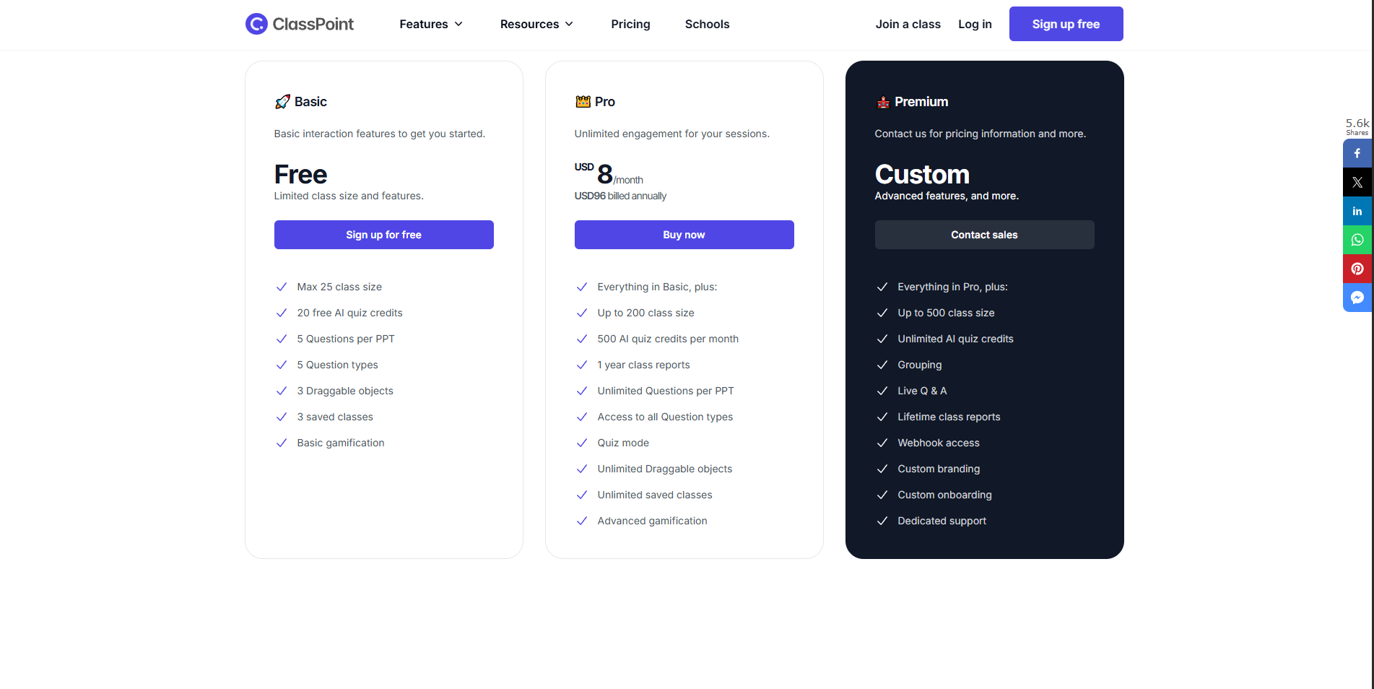Click the Premium plan castle icon
The height and width of the screenshot is (689, 1374).
883,102
